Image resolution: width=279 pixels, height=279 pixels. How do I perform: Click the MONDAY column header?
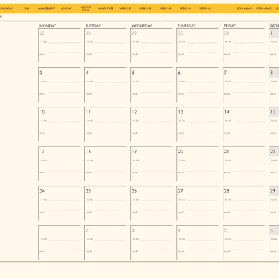coord(48,25)
